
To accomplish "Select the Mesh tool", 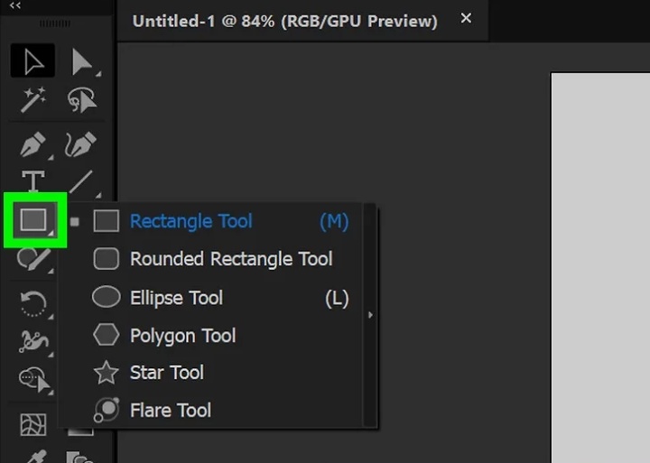I will click(33, 424).
